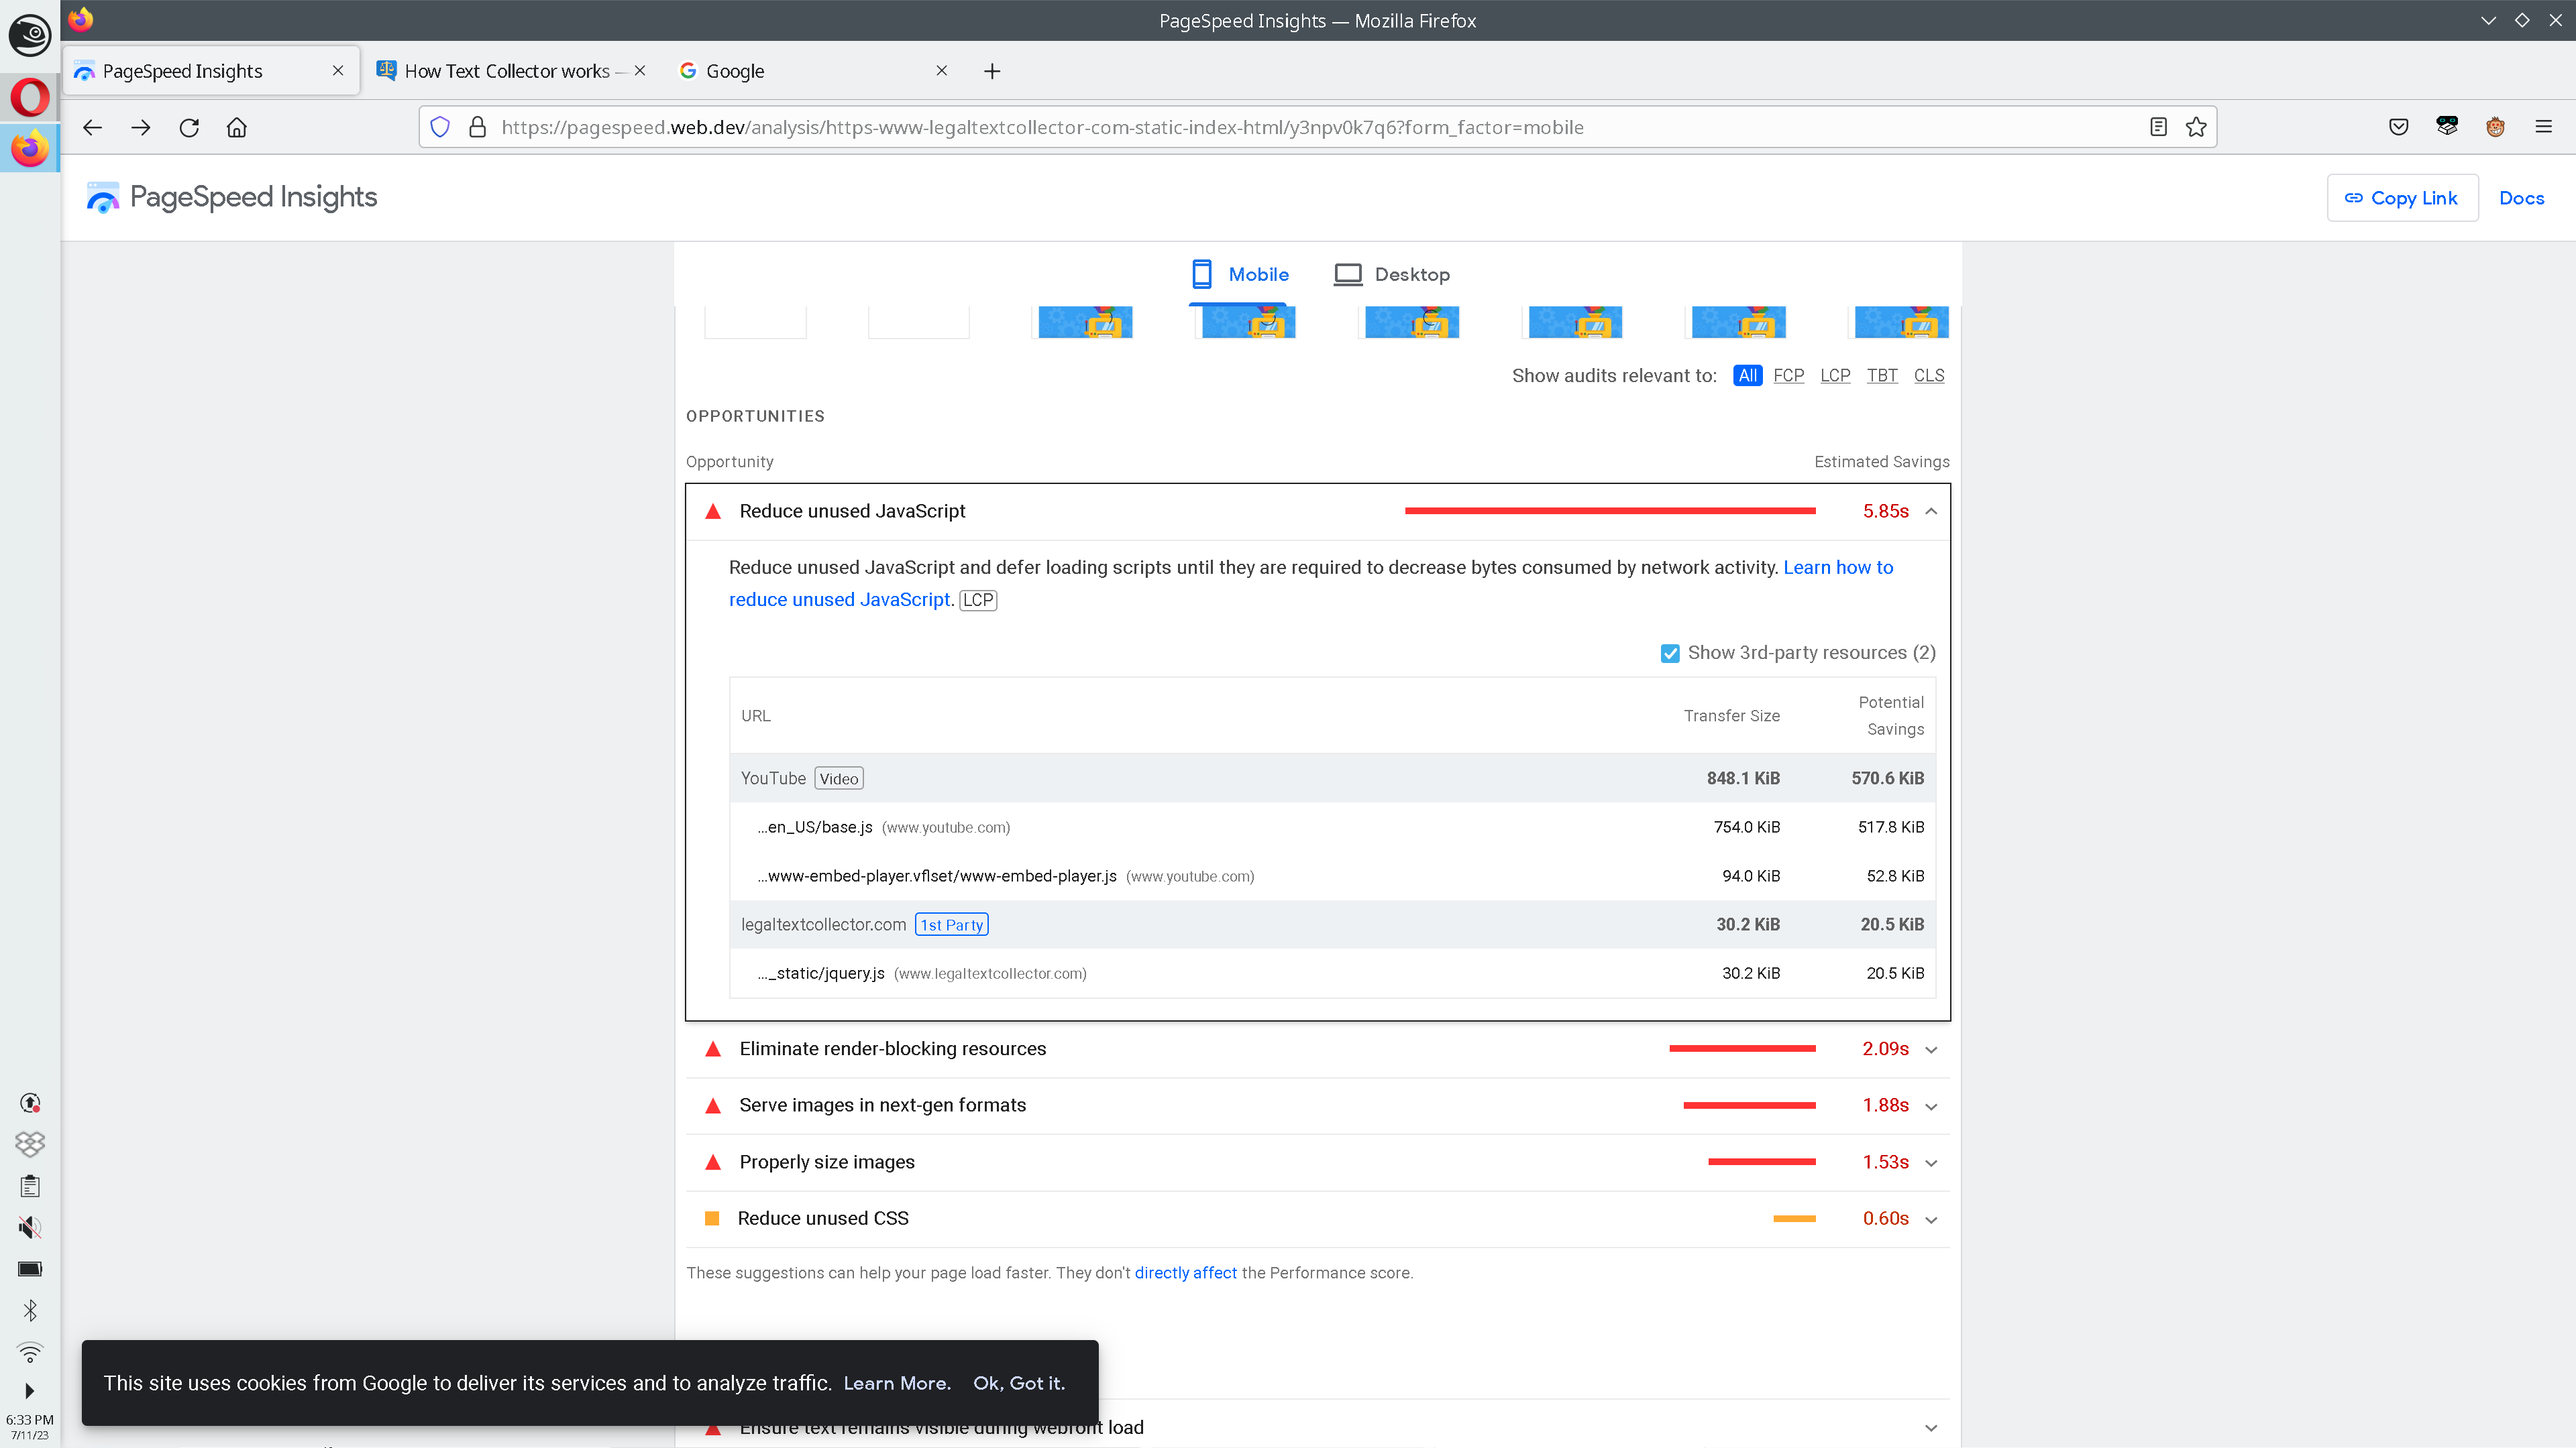Launch Opera from the side dock
Screen dimensions: 2576x1448
(x=30, y=97)
